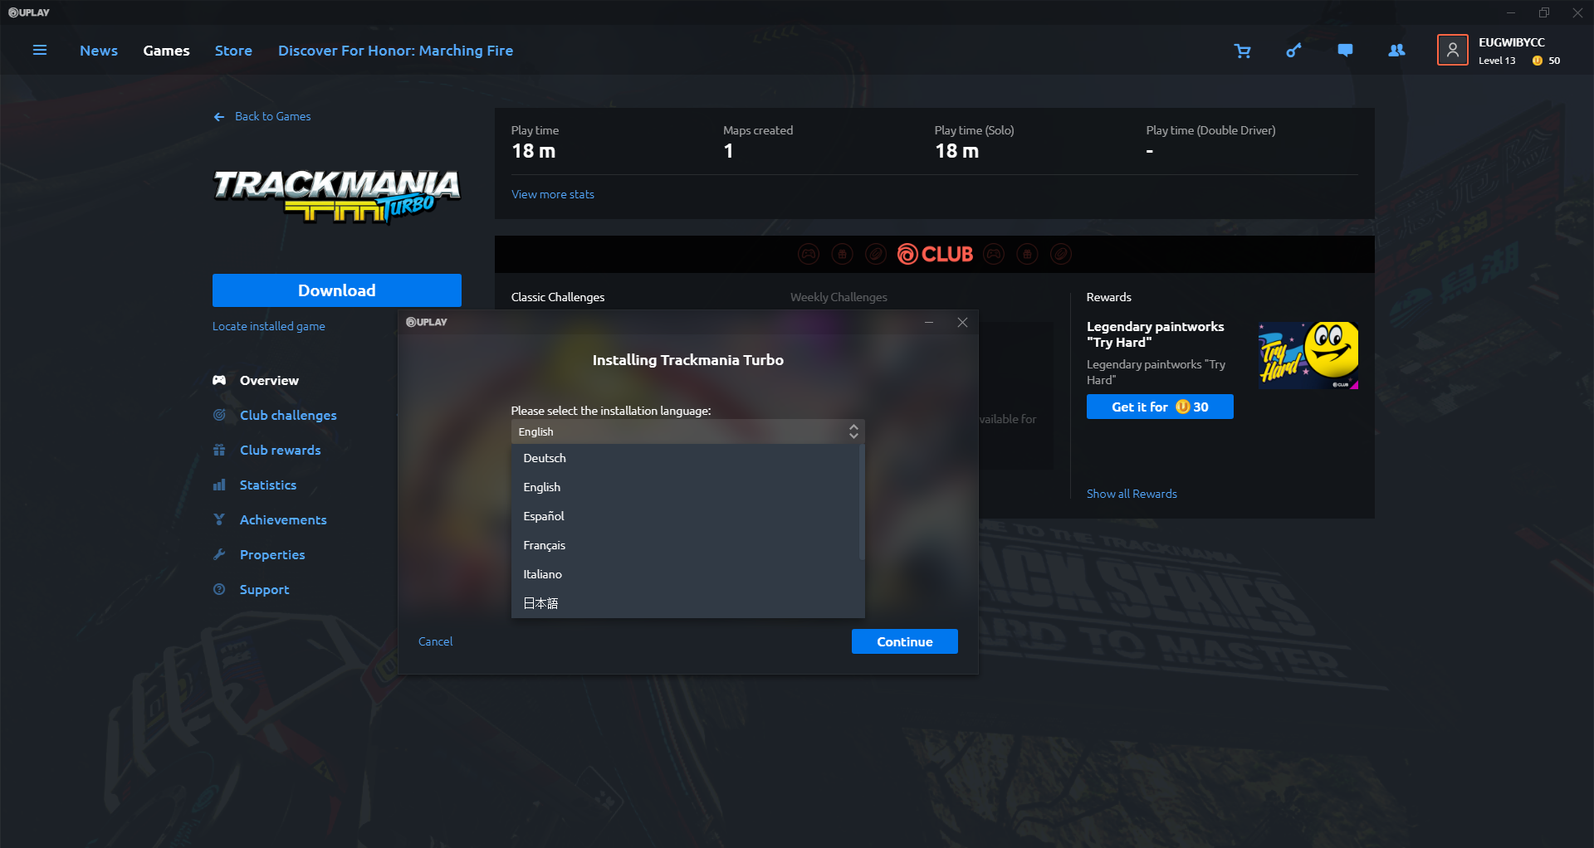Click the language list scrollbar
Viewport: 1594px width, 848px height.
(x=862, y=503)
